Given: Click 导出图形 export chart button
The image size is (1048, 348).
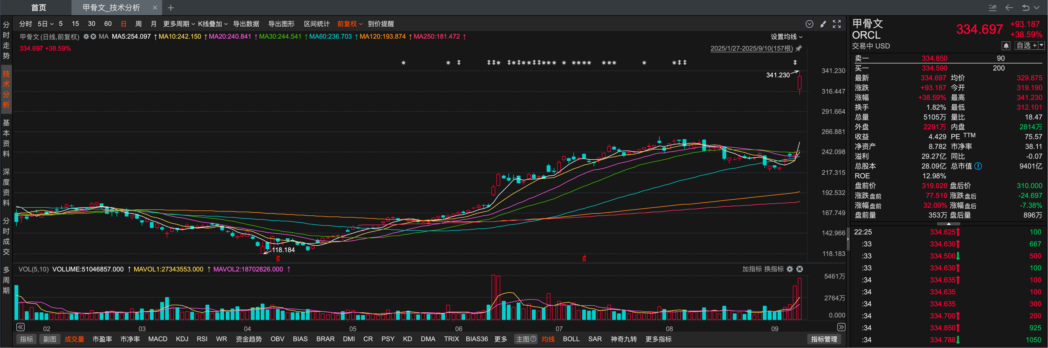Looking at the screenshot, I should coord(281,24).
